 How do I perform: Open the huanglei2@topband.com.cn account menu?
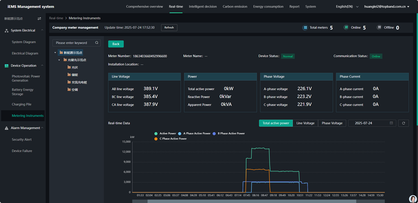click(x=387, y=7)
